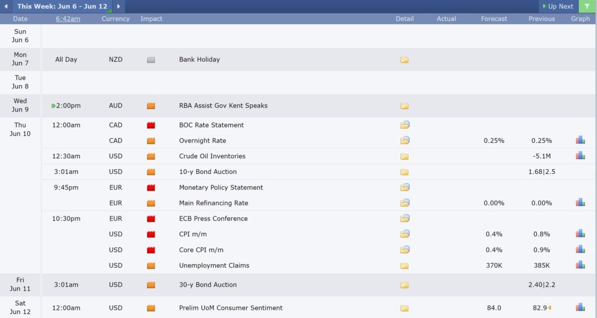
Task: Open detail folder for BOC Rate Statement
Action: (405, 125)
